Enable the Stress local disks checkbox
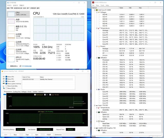Screen dimensions: 164x138 point(6,86)
